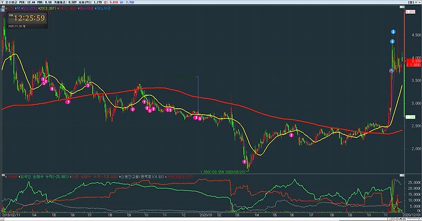Viewport: 422px width, 221px height.
Task: Toggle the blue 매도체결 legend item
Action: (x=103, y=8)
